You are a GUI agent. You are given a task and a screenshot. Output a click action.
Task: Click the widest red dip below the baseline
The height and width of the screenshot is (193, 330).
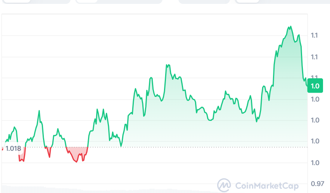pos(77,155)
